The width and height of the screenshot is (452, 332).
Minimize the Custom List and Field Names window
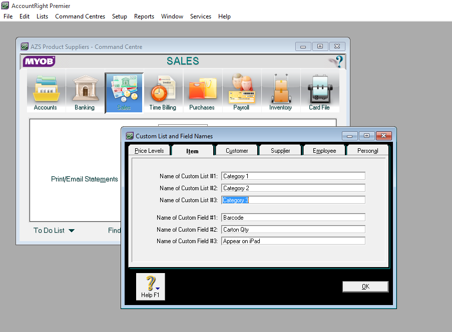coord(350,136)
